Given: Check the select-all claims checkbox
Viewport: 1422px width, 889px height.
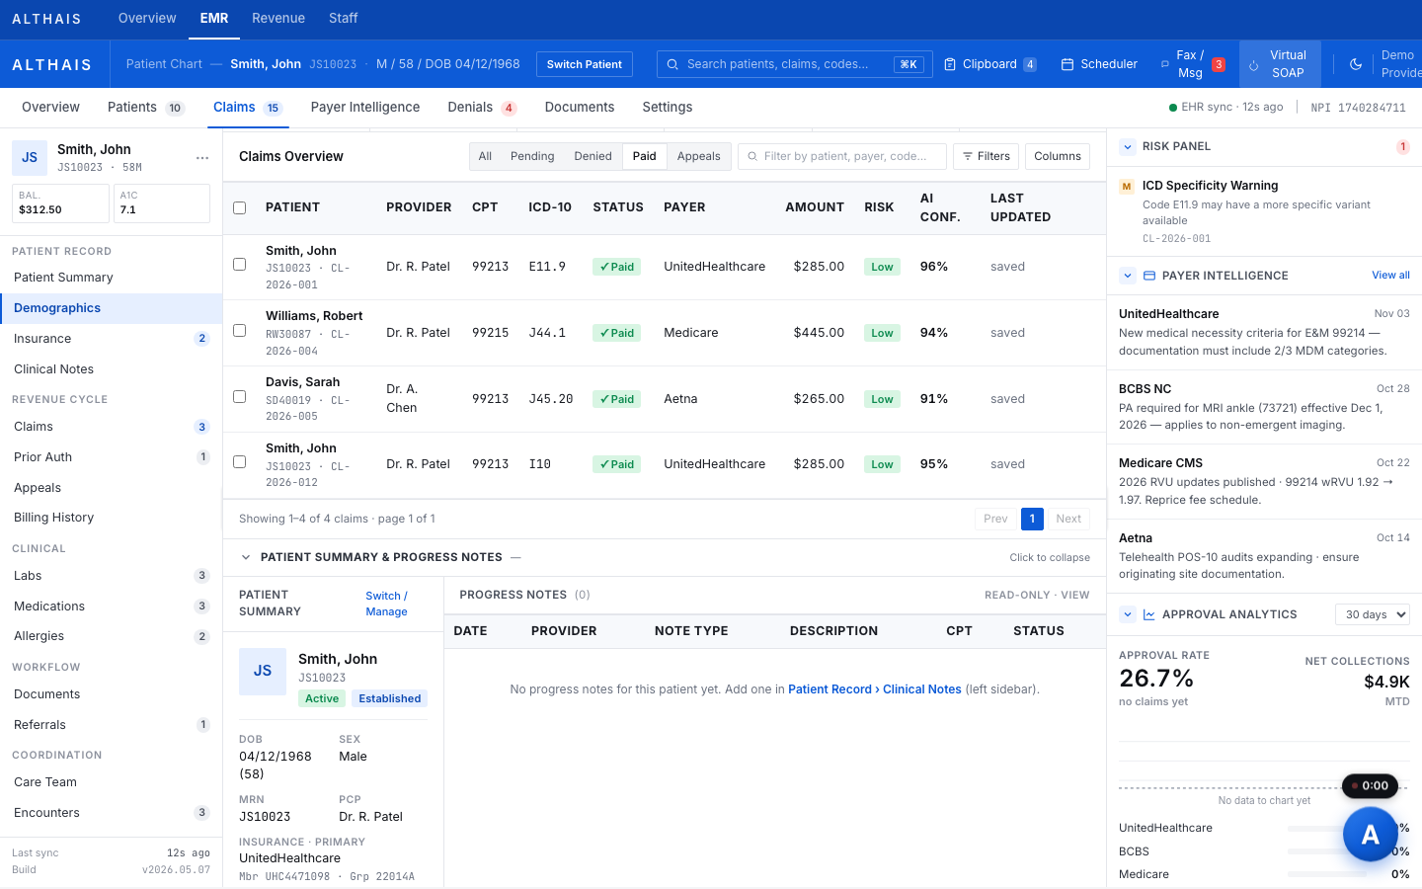Looking at the screenshot, I should [x=239, y=207].
